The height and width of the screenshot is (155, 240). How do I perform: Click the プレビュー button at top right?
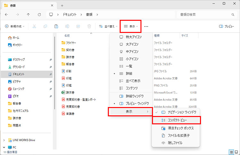(226, 27)
